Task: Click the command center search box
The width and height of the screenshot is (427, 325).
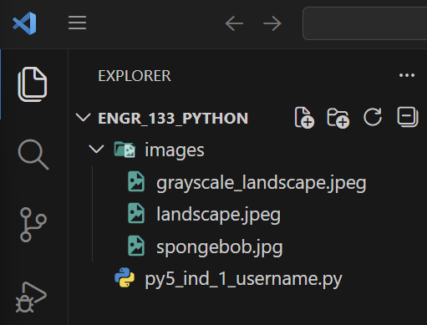Action: 365,23
